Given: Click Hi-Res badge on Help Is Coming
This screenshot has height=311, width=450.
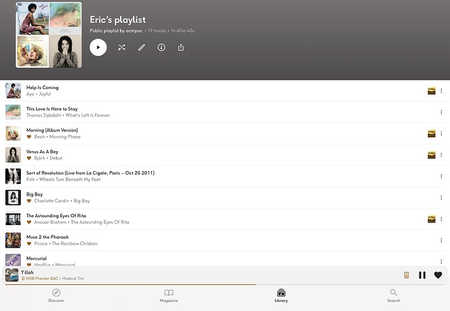Looking at the screenshot, I should point(431,91).
